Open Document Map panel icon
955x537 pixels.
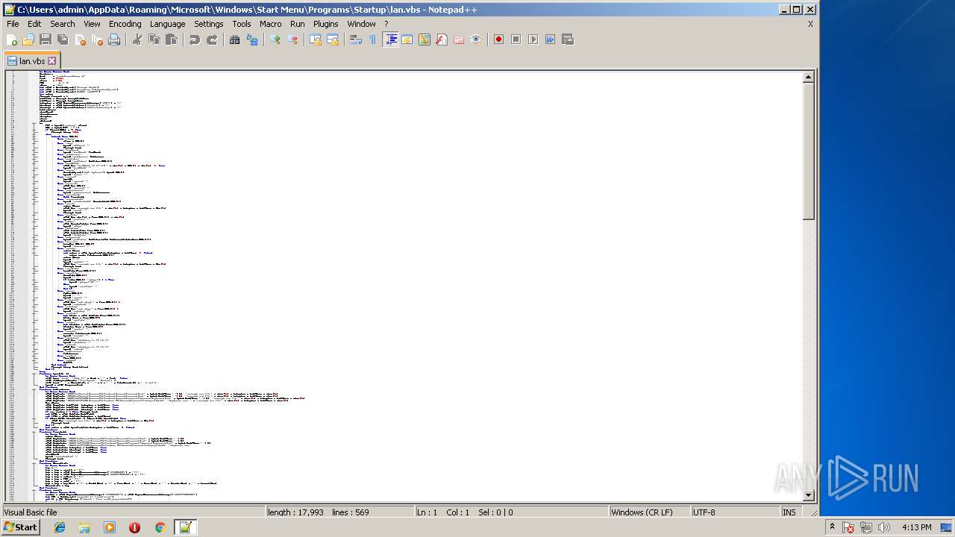[425, 40]
